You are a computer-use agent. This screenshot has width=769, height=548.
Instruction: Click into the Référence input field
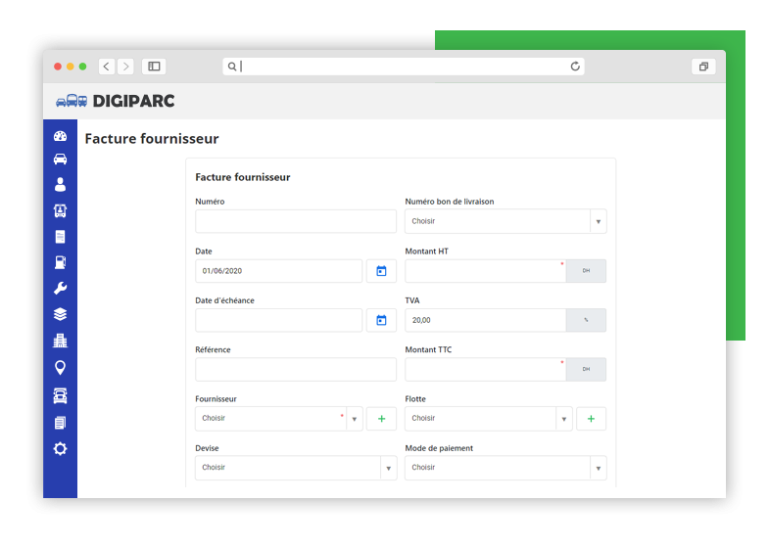[x=296, y=369]
